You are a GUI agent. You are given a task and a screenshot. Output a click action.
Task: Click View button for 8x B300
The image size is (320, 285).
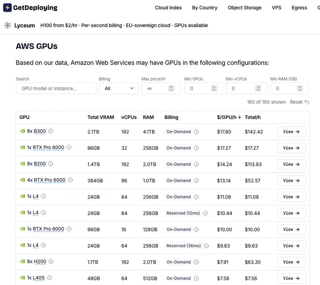291,132
